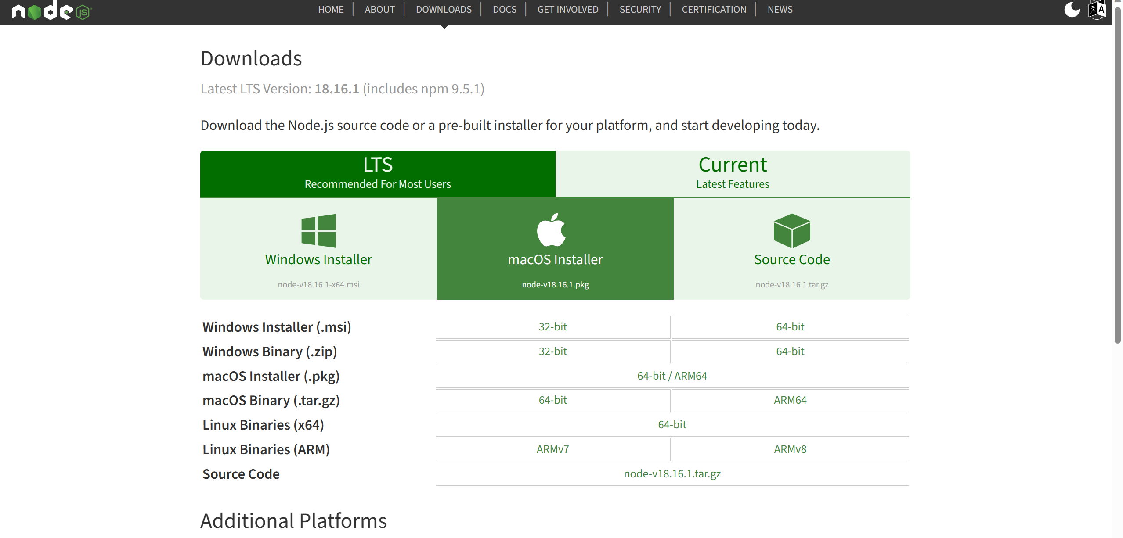This screenshot has width=1123, height=538.
Task: Open the DOCS menu item
Action: (x=504, y=10)
